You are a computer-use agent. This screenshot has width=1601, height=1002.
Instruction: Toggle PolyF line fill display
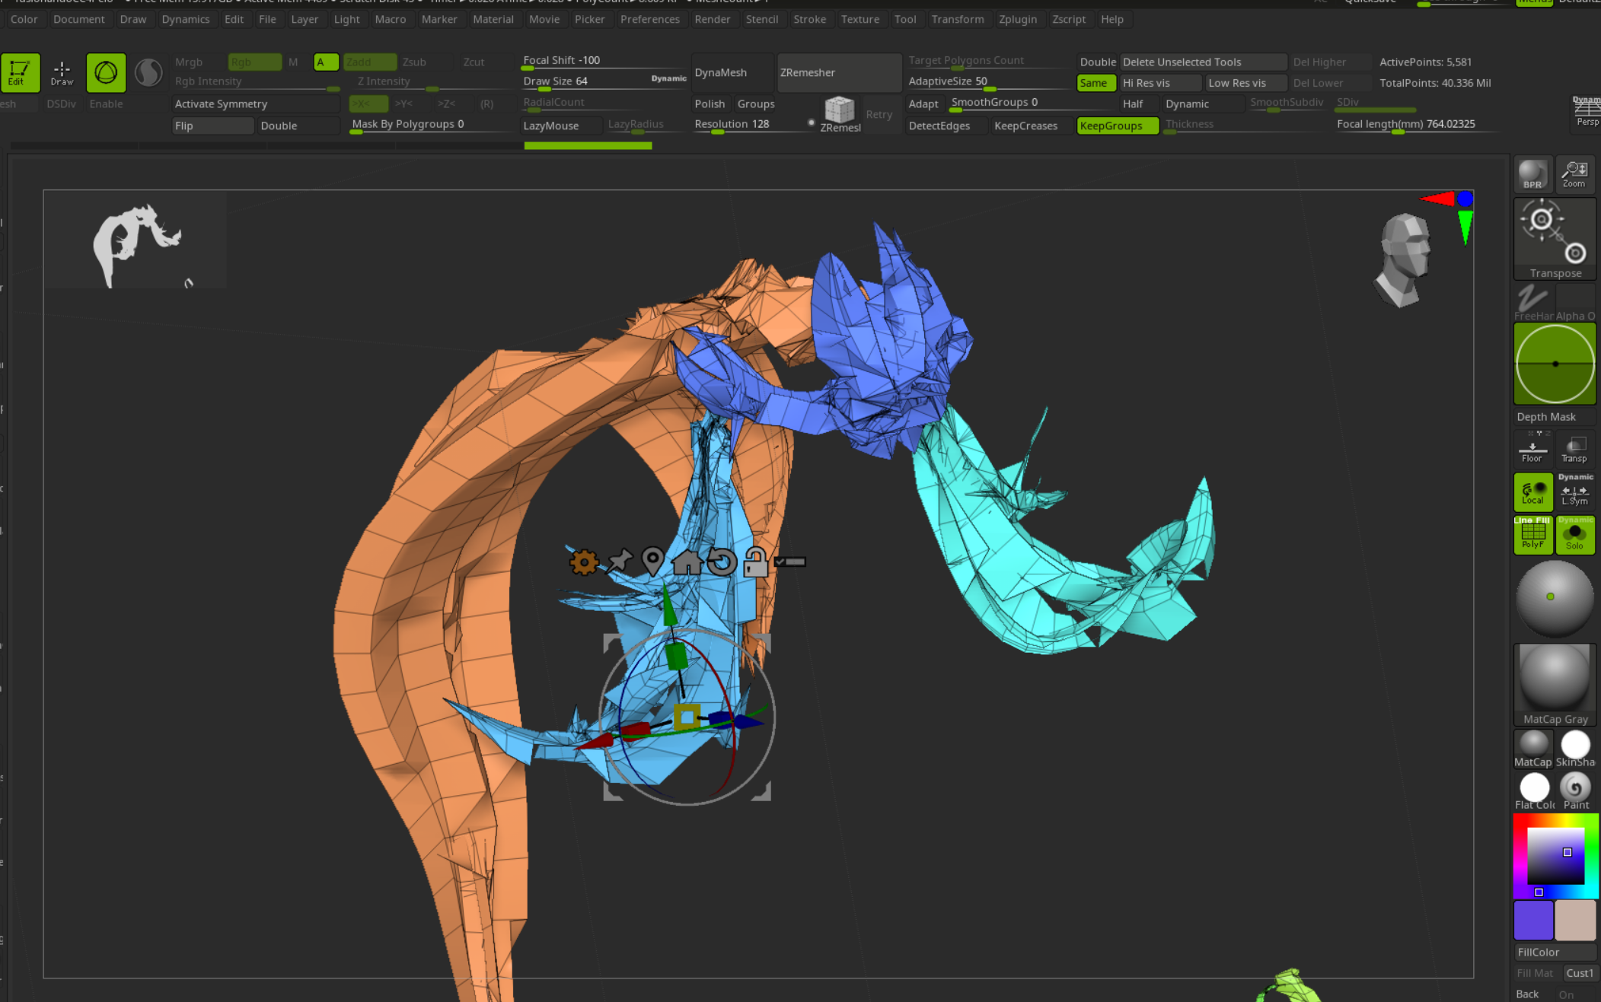[x=1532, y=534]
